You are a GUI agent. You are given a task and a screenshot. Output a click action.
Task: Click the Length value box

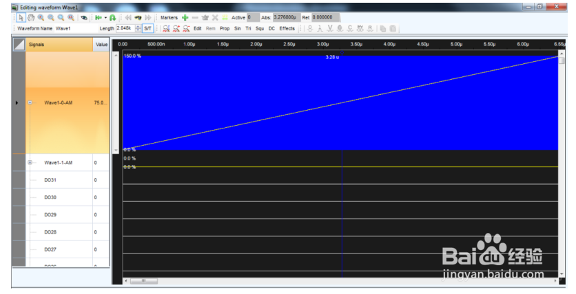[125, 28]
